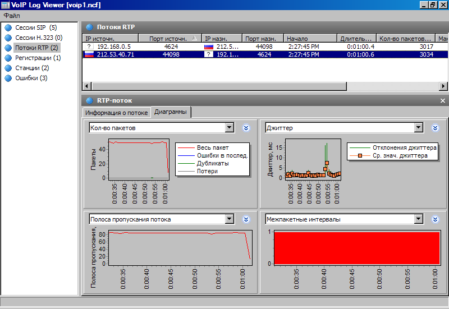This screenshot has height=309, width=449.
Task: Open the Полоса пропускания потока dropdown
Action: [230, 219]
